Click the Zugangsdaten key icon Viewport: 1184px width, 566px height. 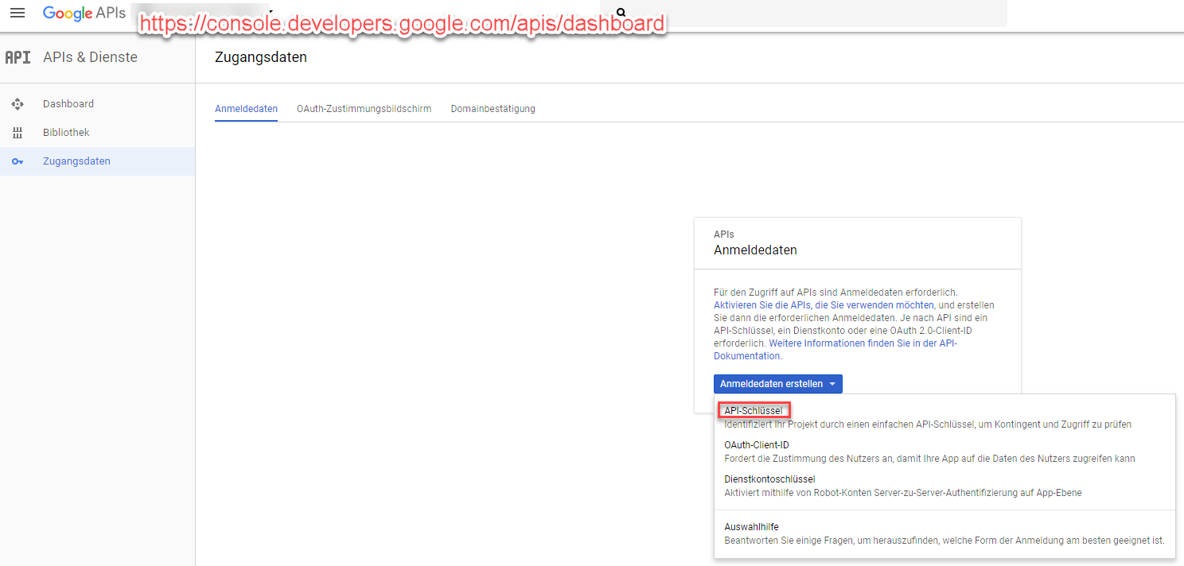pyautogui.click(x=18, y=161)
